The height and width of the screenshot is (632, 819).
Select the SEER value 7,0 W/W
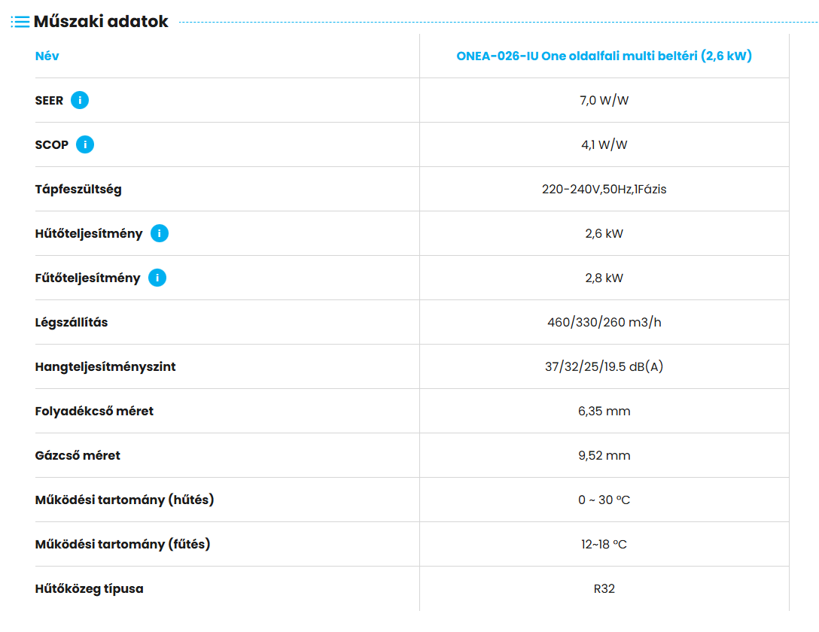[604, 100]
